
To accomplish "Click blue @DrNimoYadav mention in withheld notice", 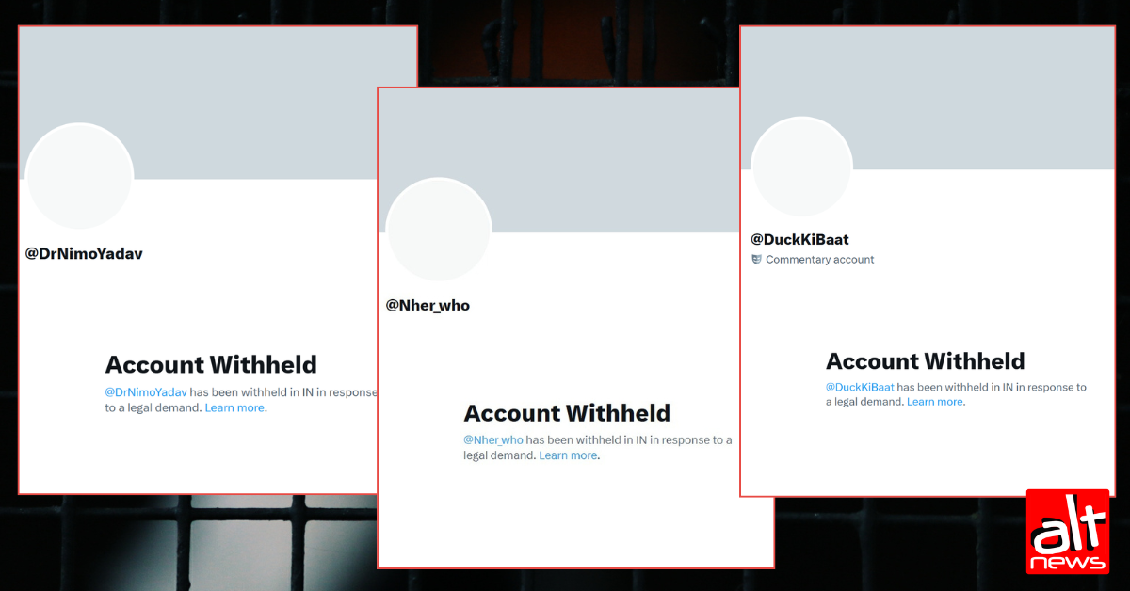I will coord(146,391).
